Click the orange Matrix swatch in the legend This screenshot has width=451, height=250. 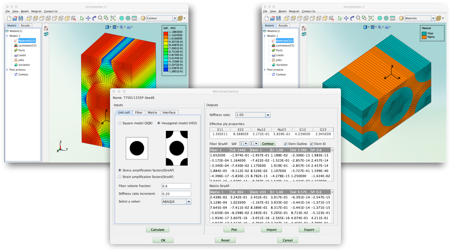[x=424, y=37]
